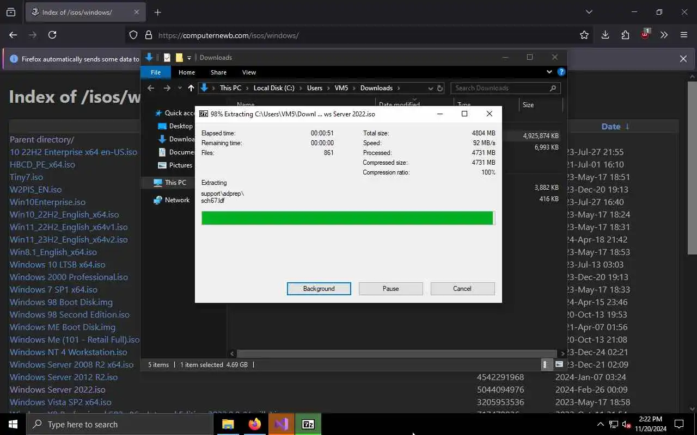This screenshot has width=697, height=435.
Task: Switch Explorer to large icons view
Action: point(559,364)
